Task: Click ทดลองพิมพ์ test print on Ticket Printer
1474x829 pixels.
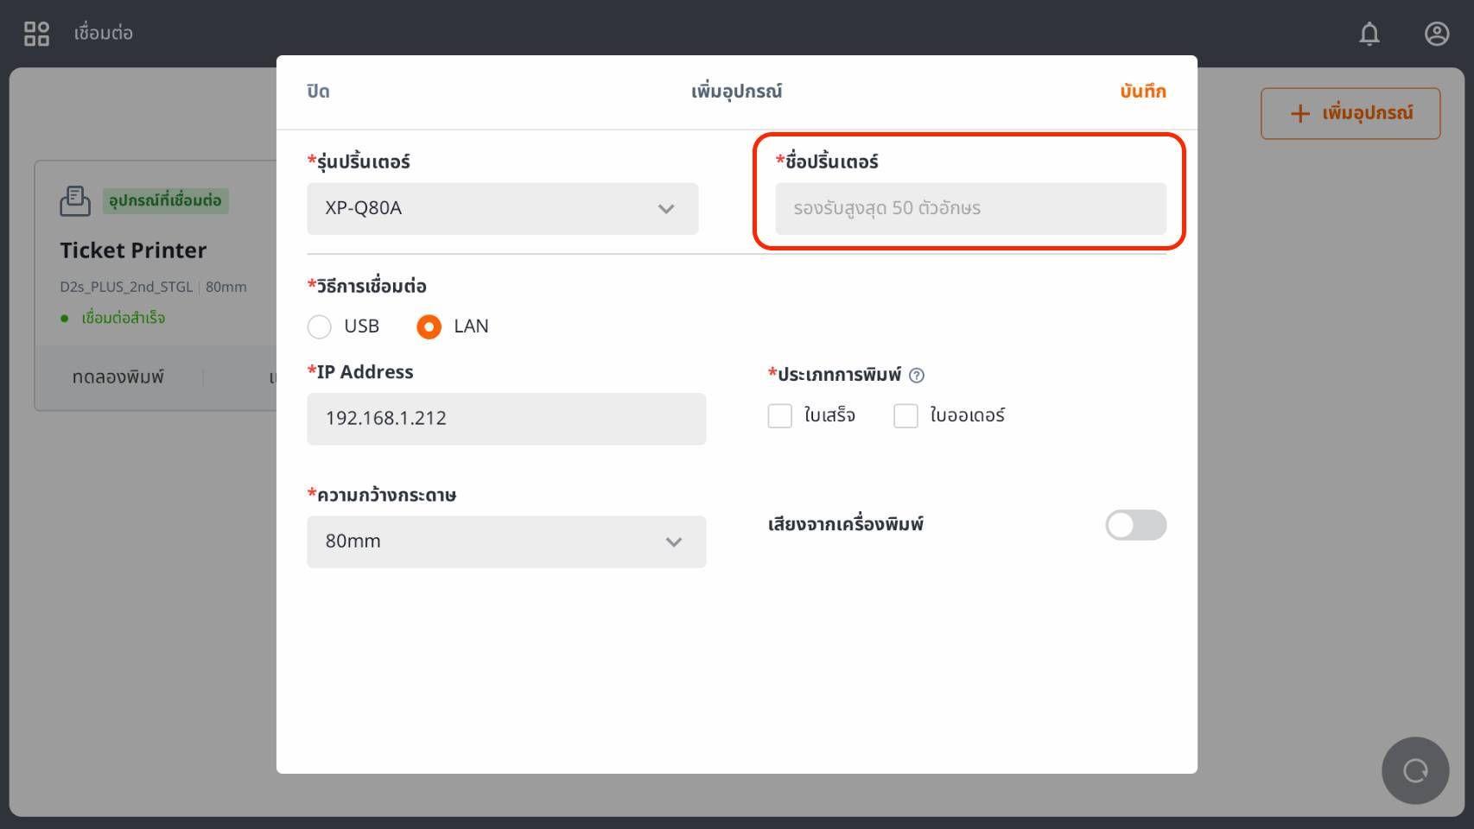Action: (x=118, y=377)
